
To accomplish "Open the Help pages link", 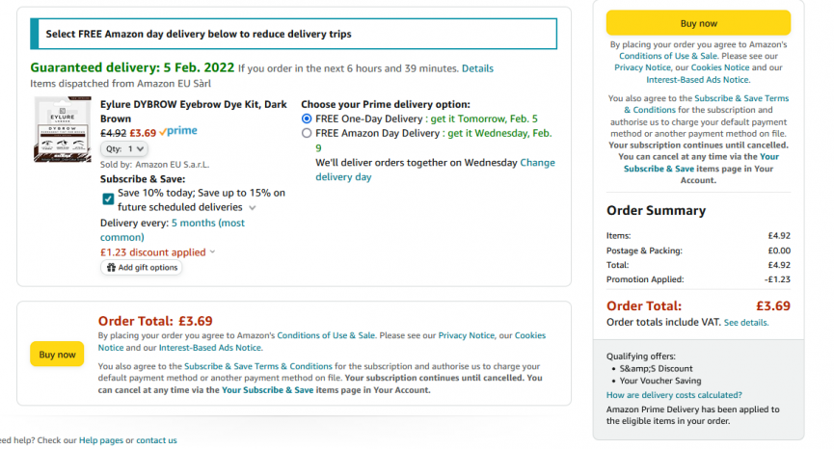I will pyautogui.click(x=100, y=440).
